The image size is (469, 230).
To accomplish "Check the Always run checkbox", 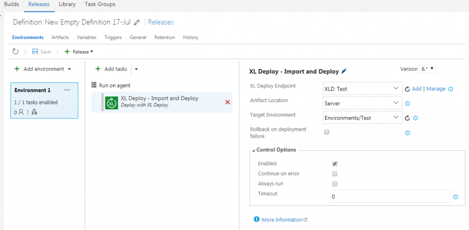I will (335, 184).
